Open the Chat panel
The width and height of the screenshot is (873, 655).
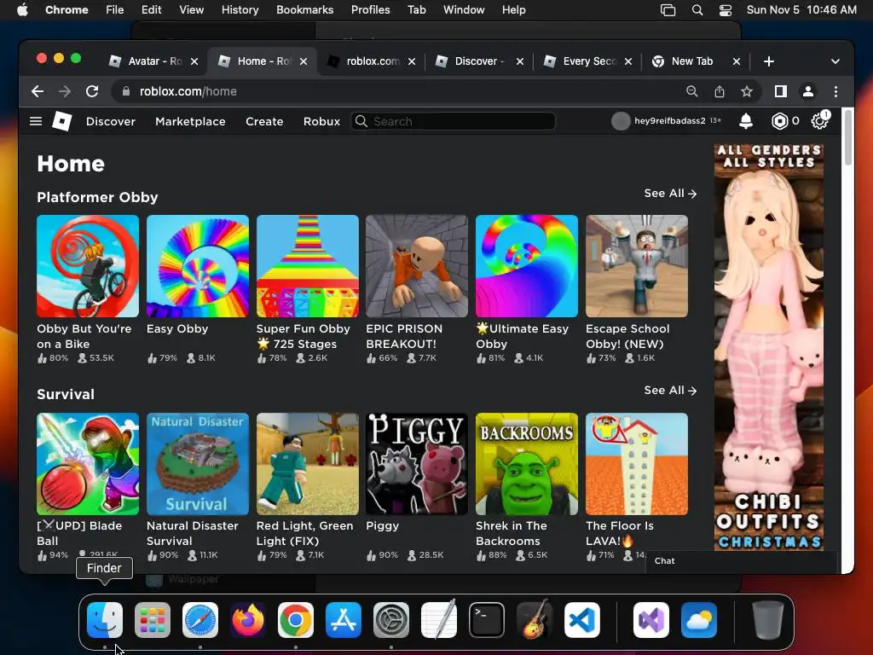tap(742, 561)
